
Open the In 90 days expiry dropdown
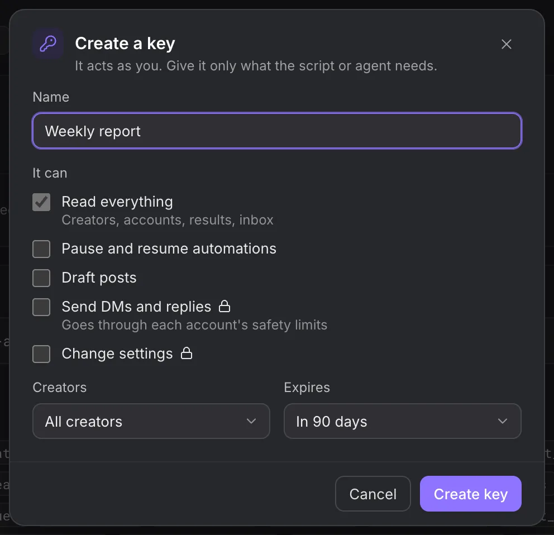pyautogui.click(x=403, y=421)
